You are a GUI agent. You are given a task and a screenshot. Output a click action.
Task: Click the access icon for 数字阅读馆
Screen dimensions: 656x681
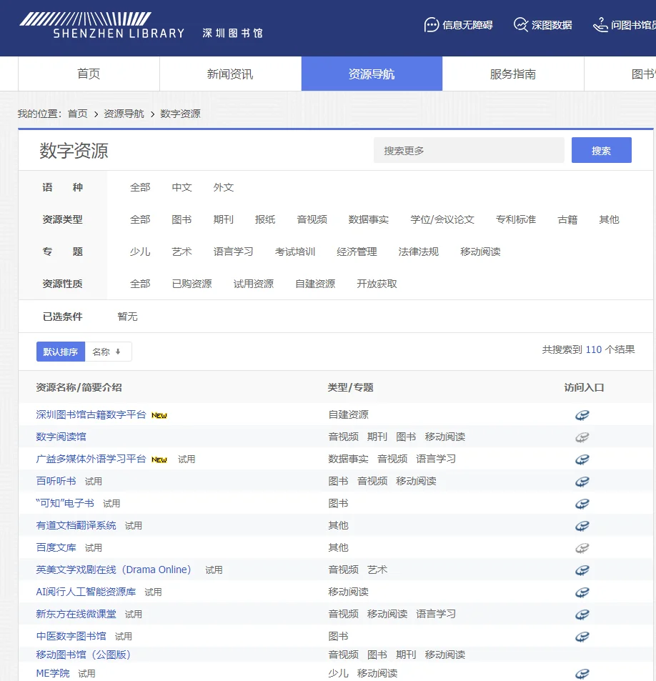[582, 437]
